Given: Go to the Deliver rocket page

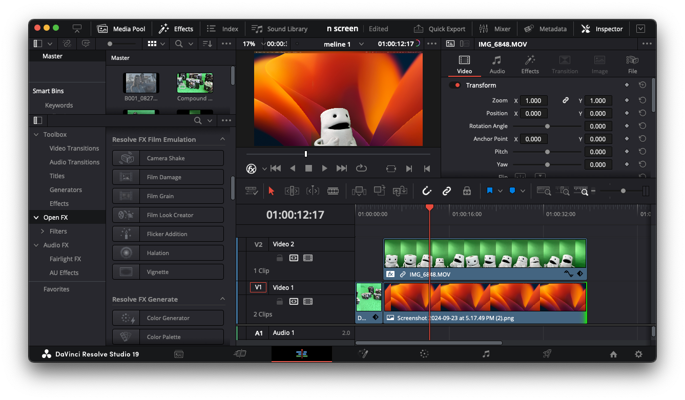Looking at the screenshot, I should [x=547, y=354].
